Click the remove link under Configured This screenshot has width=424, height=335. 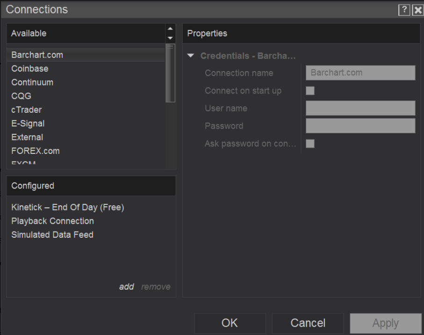coord(156,286)
